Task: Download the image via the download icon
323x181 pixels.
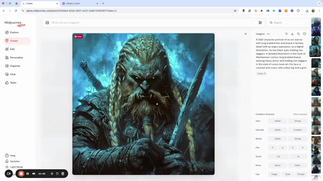Action: click(x=292, y=34)
